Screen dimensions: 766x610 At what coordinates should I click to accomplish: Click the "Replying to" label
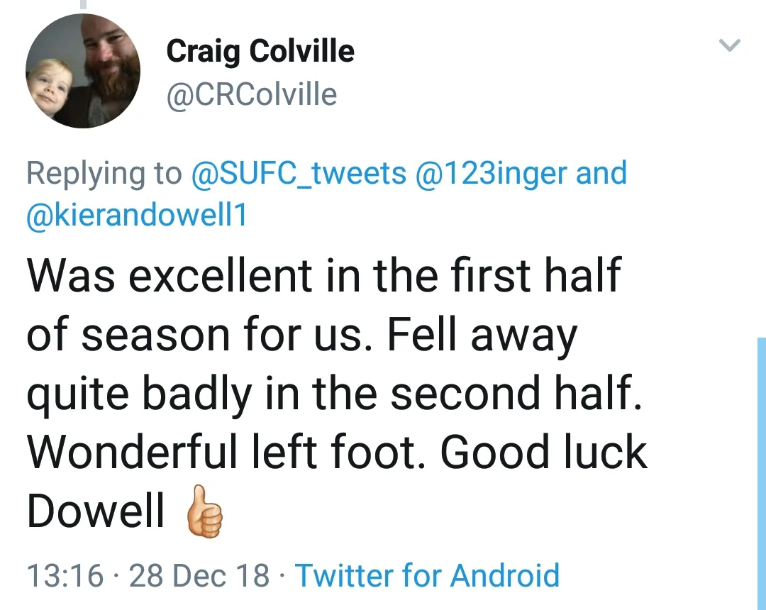coord(104,173)
